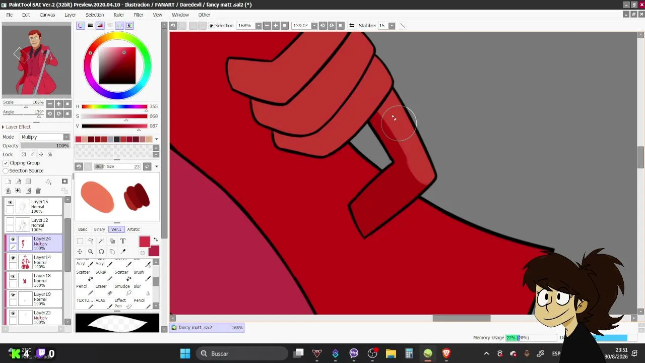Open the rotation angle dropdown

pyautogui.click(x=314, y=26)
